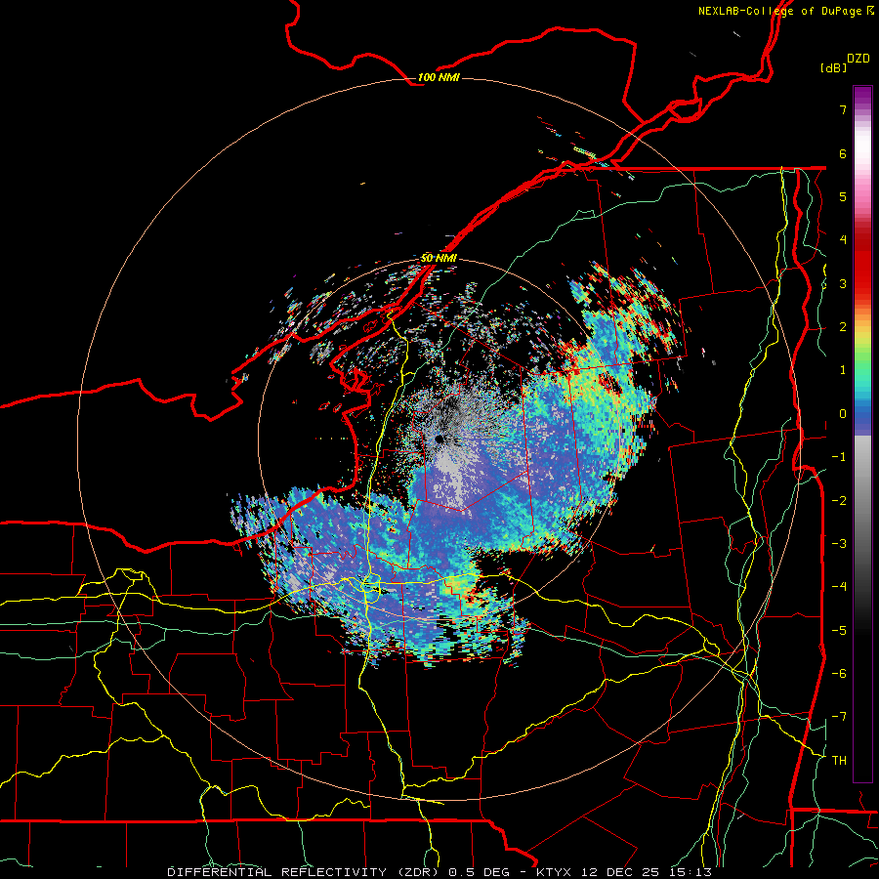Image resolution: width=879 pixels, height=879 pixels.
Task: Click the "7" value on the color scale
Action: [843, 109]
